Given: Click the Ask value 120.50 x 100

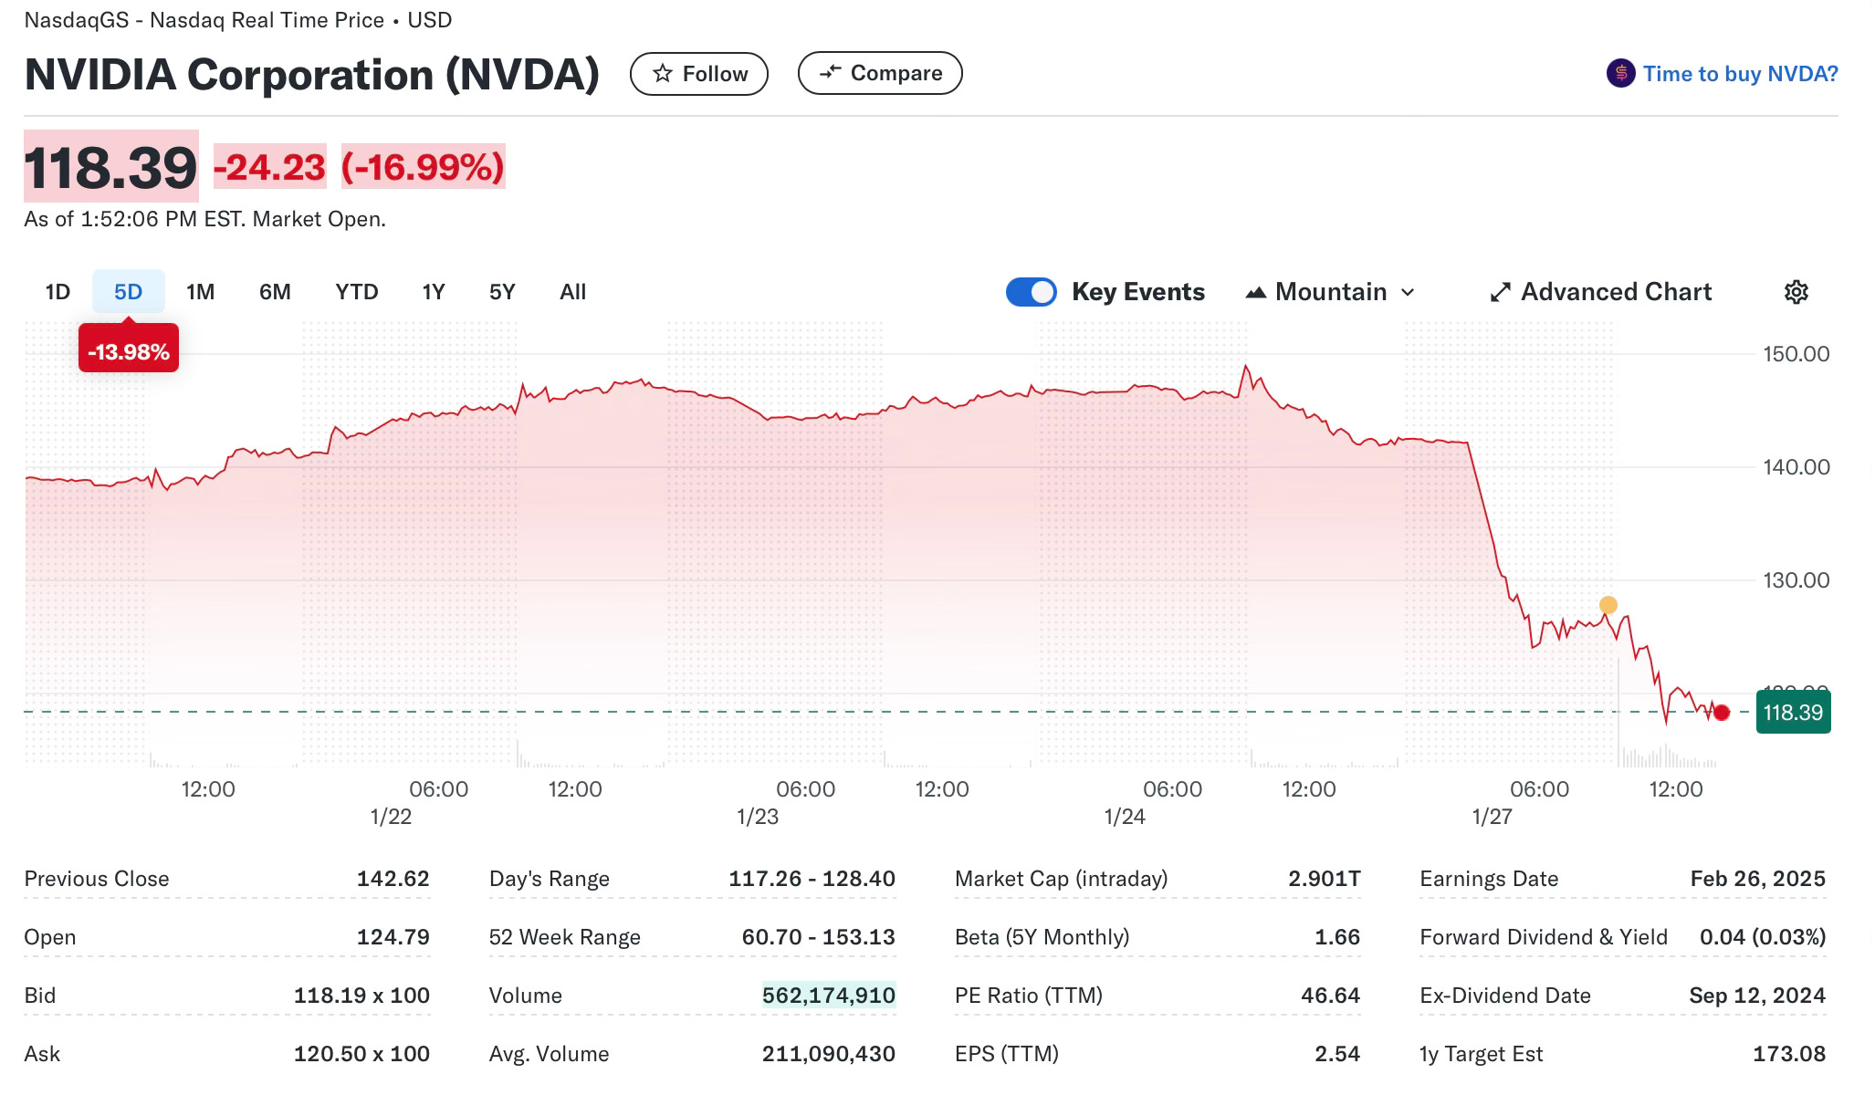Looking at the screenshot, I should 361,1054.
